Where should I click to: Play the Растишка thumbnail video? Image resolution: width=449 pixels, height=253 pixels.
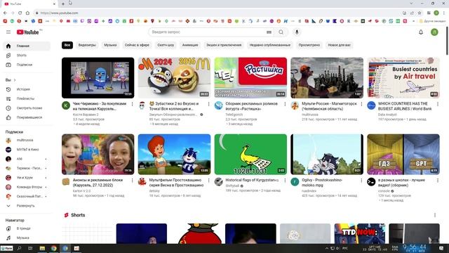pyautogui.click(x=250, y=78)
